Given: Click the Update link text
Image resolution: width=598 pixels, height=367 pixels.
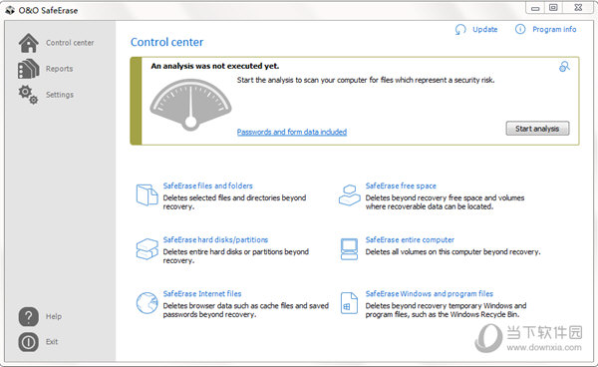Looking at the screenshot, I should coord(485,29).
